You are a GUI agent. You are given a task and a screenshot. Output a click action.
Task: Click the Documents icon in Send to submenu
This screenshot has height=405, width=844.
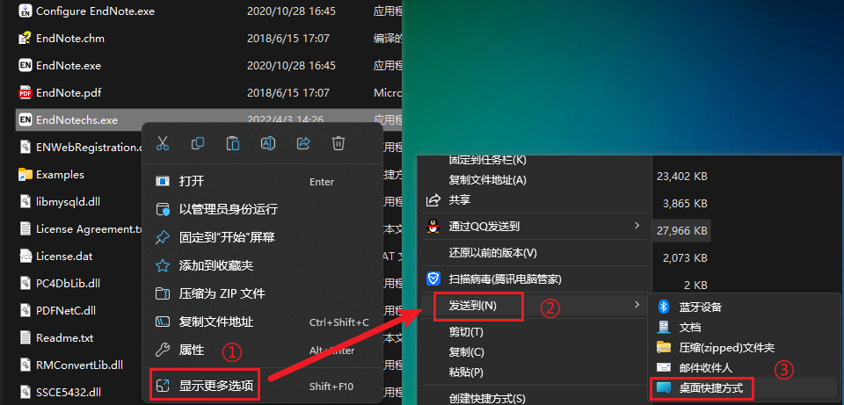[x=664, y=327]
